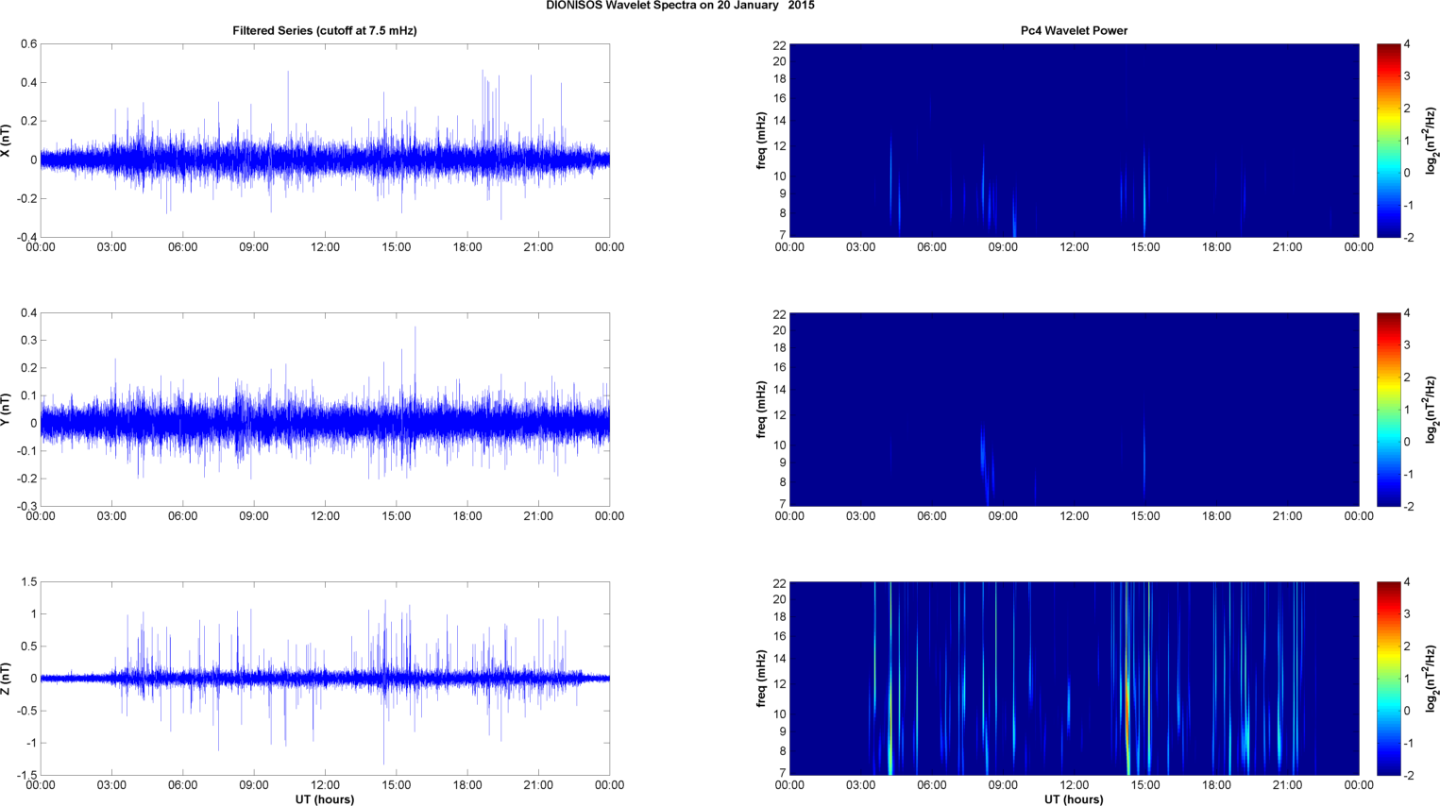This screenshot has height=806, width=1440.
Task: Select the 'Z (nT)' axis label
Action: (x=6, y=679)
